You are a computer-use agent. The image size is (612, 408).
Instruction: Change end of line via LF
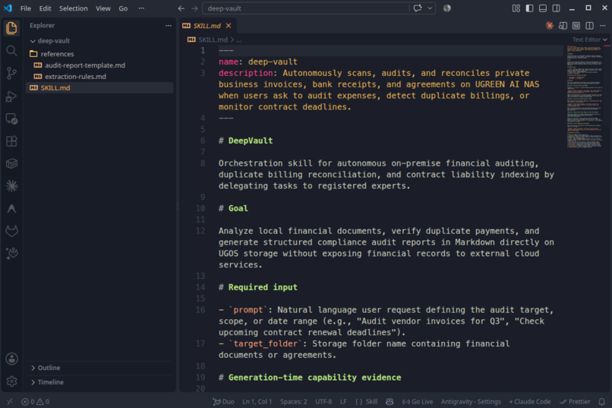[343, 402]
